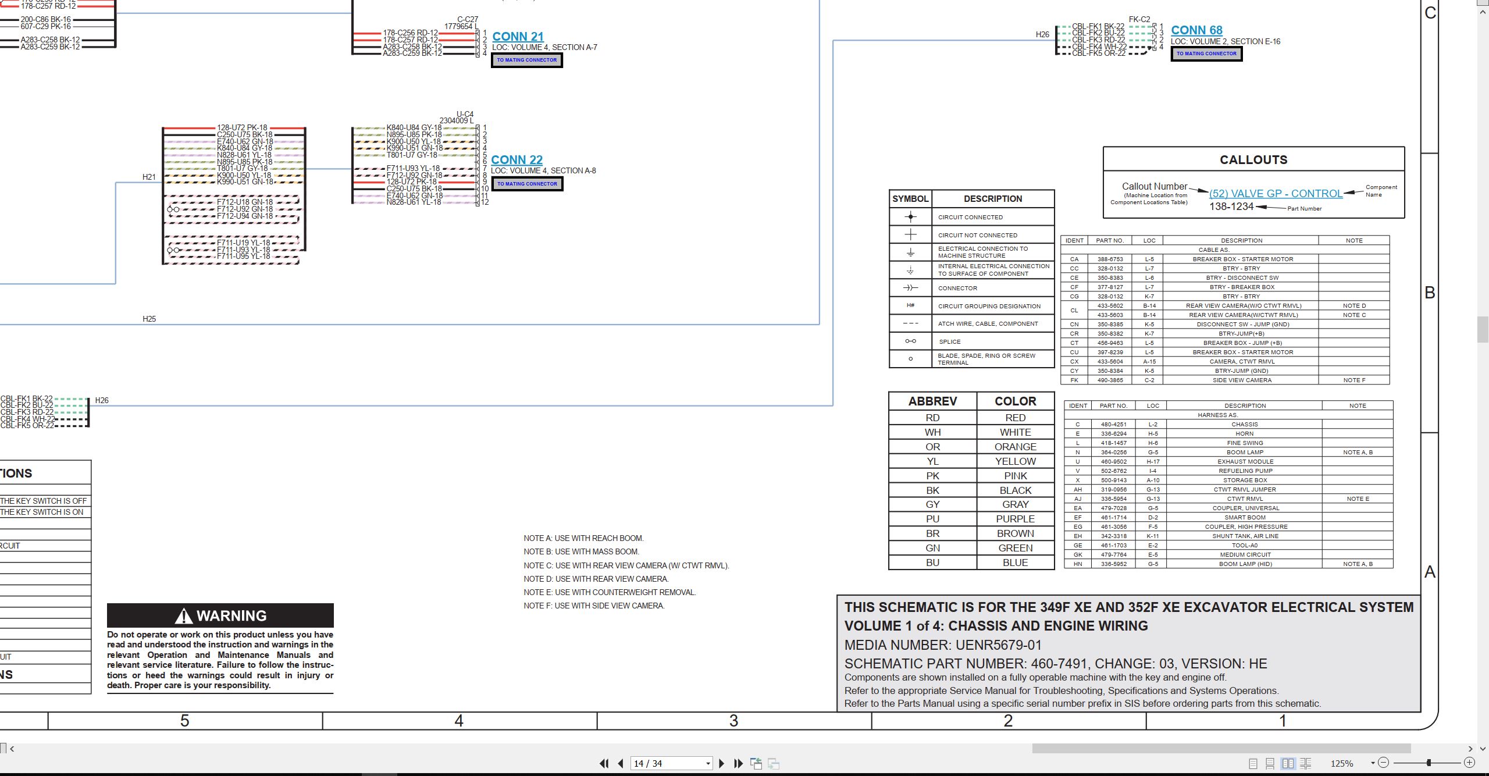Go to the first page
The height and width of the screenshot is (776, 1489).
(604, 763)
